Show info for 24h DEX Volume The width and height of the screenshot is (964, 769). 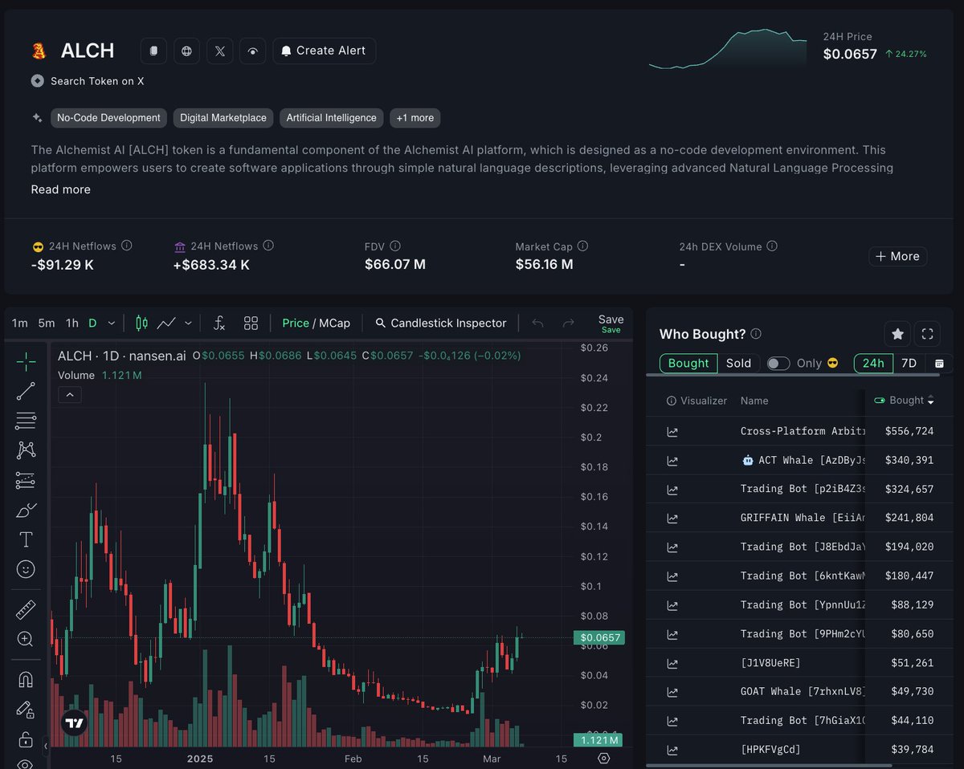(772, 246)
